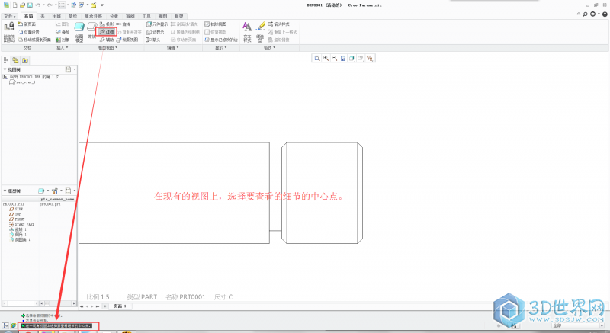
Task: Select the START_PART coordinate system item
Action: point(21,224)
